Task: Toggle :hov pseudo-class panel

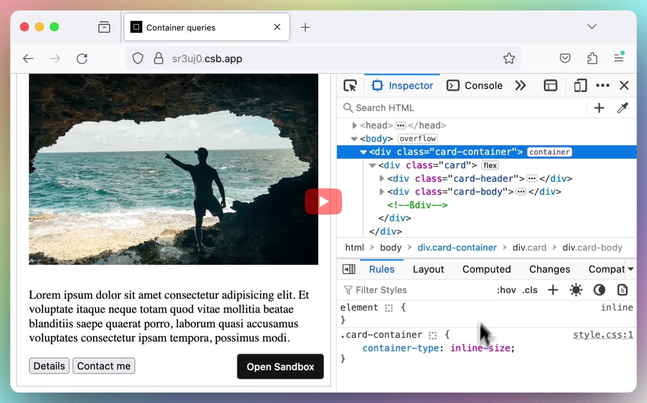Action: (506, 290)
